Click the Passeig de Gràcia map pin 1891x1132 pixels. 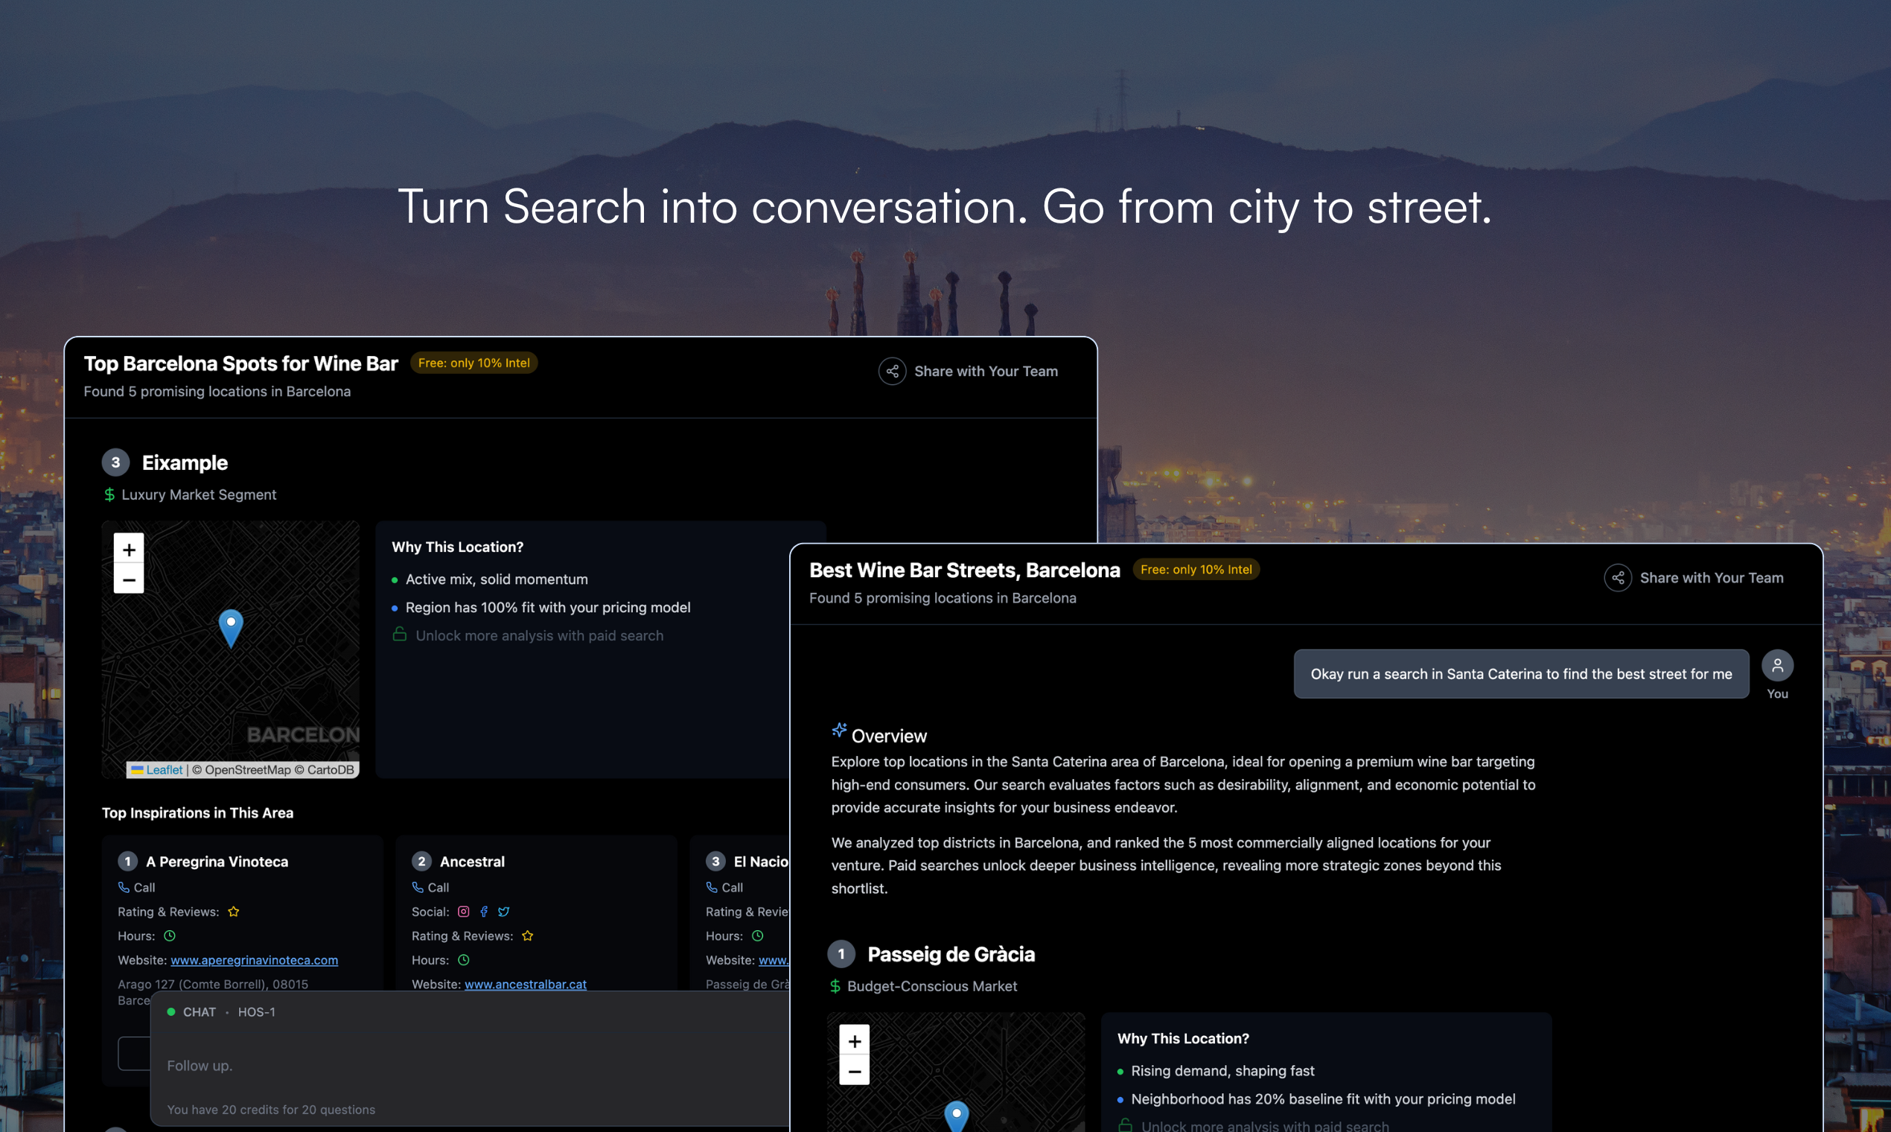[x=956, y=1117]
